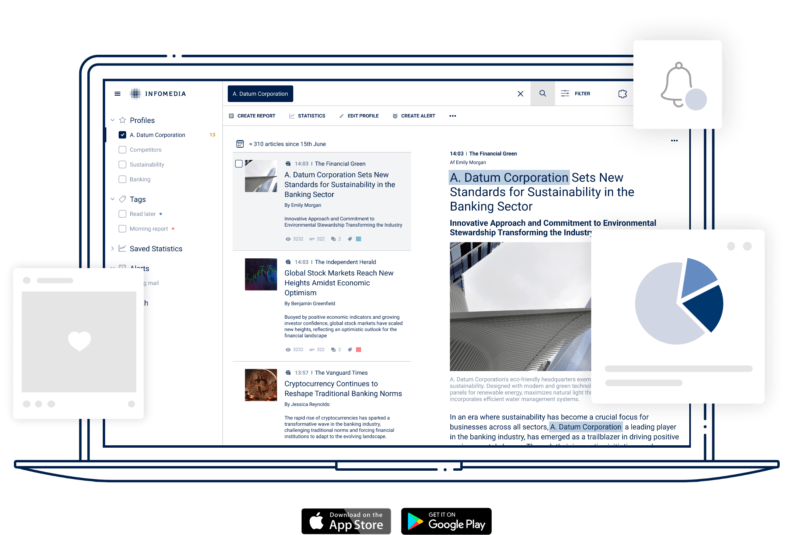Select the Financial Green article checkbox
Viewport: 794px width, 535px height.
239,164
